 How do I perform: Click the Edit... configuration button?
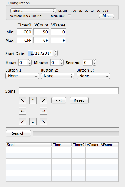pyautogui.click(x=106, y=16)
